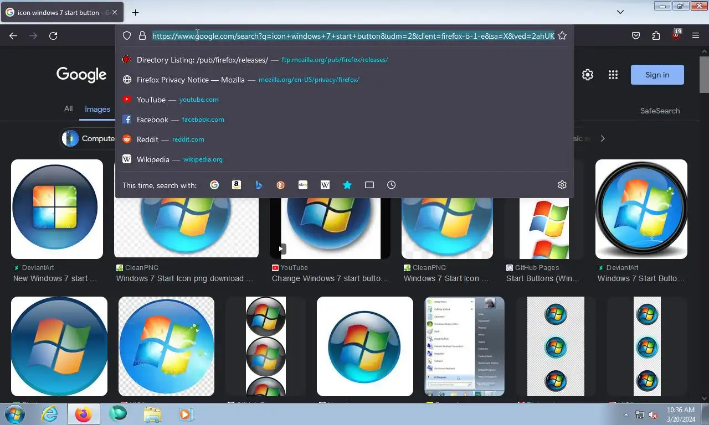Show site security padlock info
Viewport: 709px width, 425px height.
tap(142, 35)
